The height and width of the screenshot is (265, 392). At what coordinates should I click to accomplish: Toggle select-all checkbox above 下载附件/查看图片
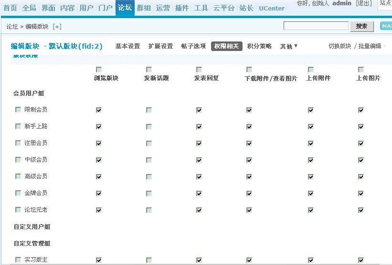coord(249,70)
